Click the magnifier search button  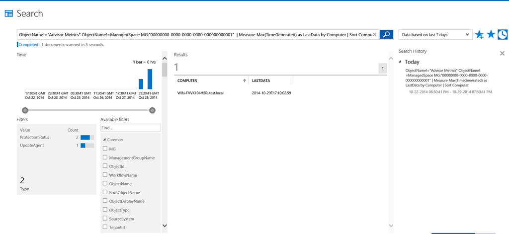(x=386, y=34)
